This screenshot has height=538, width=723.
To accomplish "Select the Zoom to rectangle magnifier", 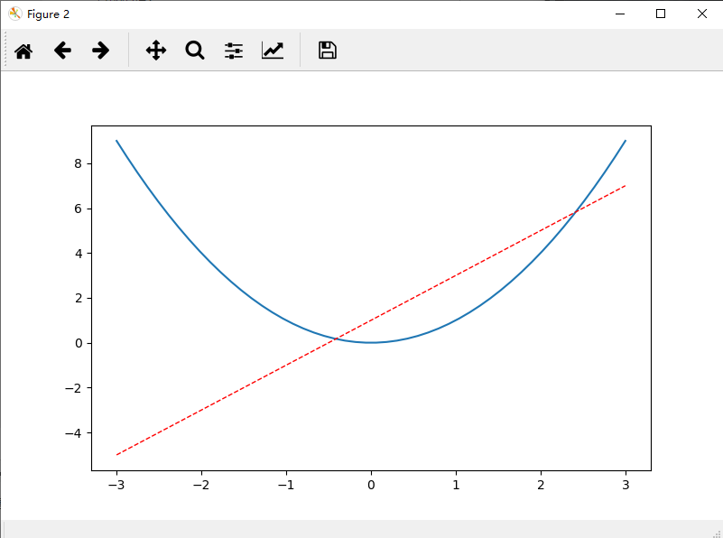I will [x=195, y=51].
